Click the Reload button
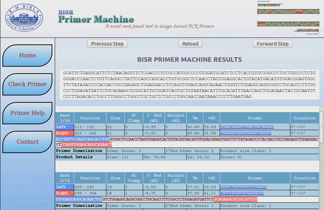The height and width of the screenshot is (210, 324). tap(190, 44)
